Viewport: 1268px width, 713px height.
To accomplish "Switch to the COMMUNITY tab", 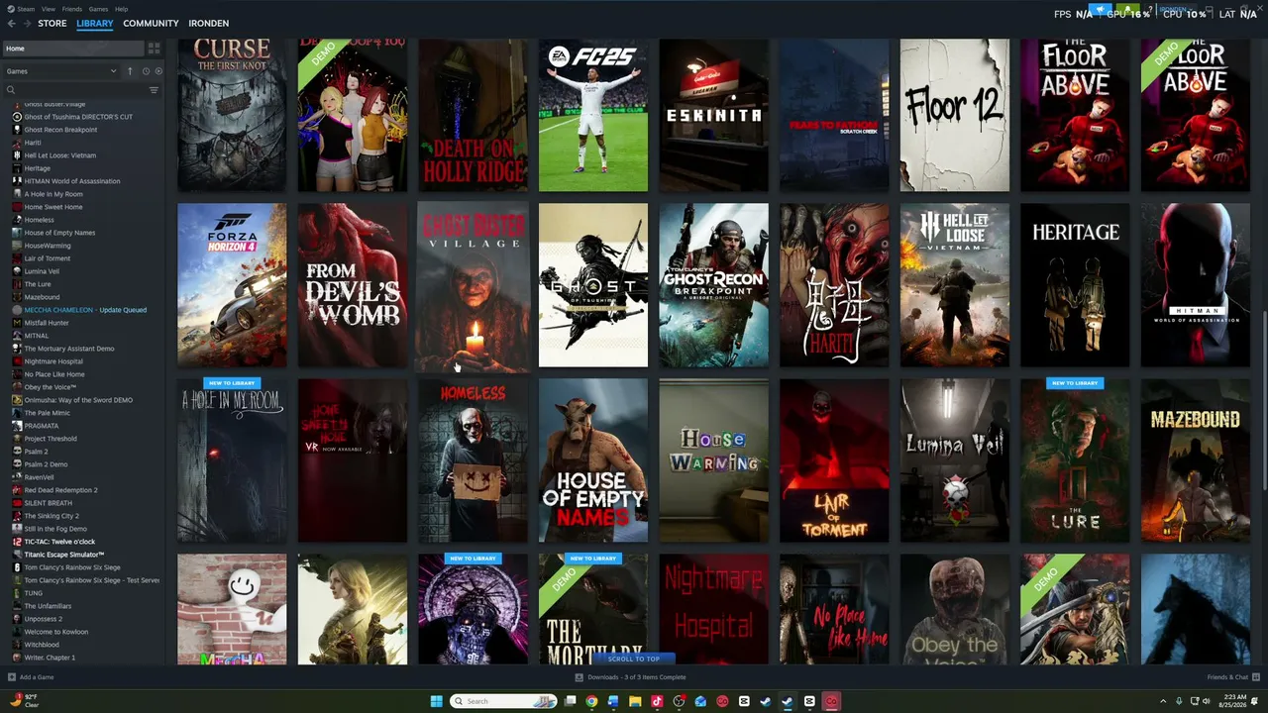I will [x=151, y=23].
